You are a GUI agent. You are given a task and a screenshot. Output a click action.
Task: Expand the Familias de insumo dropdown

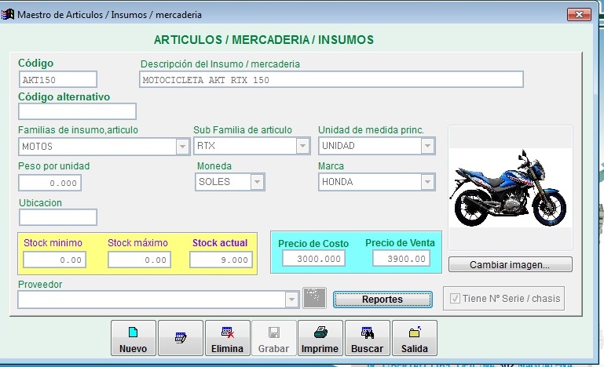[181, 146]
